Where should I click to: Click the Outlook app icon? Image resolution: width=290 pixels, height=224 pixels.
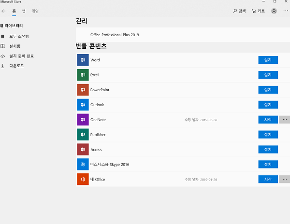pos(83,105)
